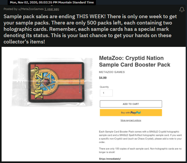Click the Sample Card Booster Pack product title
Screen dimensions: 187x163
[x=134, y=61]
